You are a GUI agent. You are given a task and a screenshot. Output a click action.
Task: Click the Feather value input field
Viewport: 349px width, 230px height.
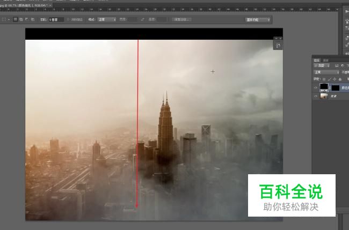click(x=56, y=19)
